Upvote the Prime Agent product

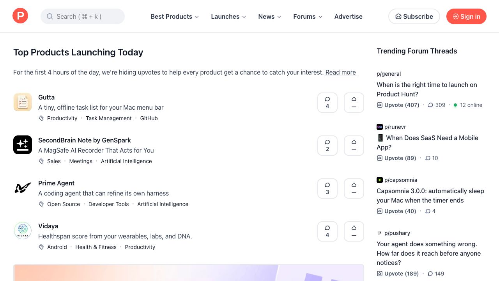354,189
